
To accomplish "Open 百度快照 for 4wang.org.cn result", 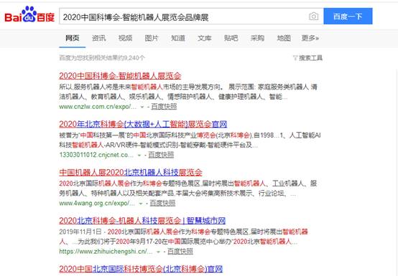I will [162, 203].
